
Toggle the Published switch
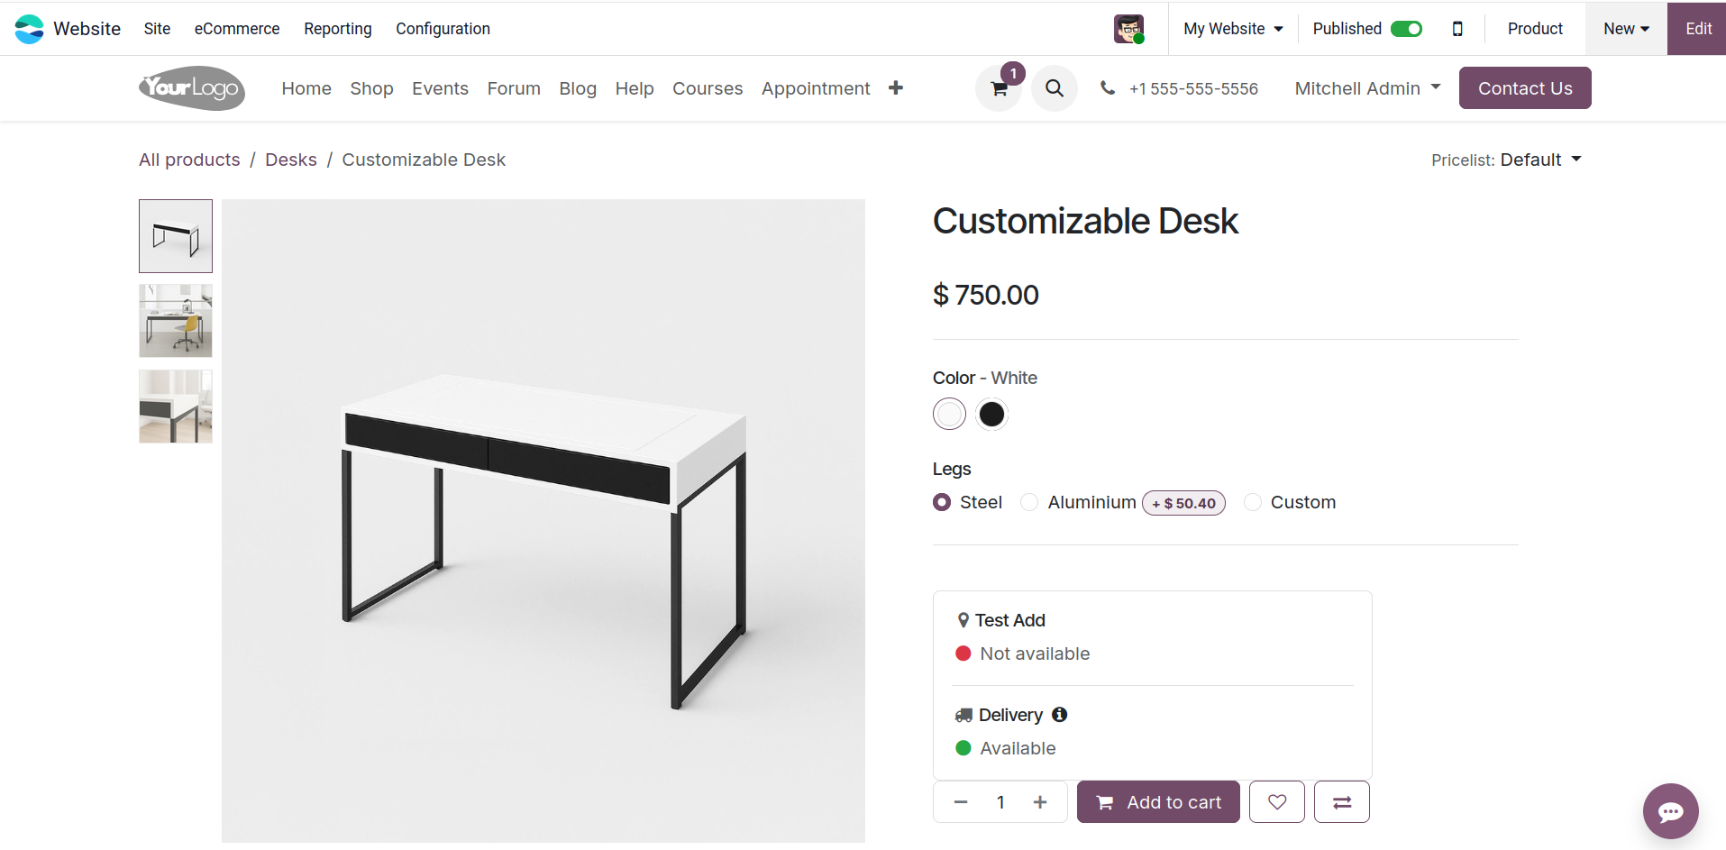(x=1406, y=29)
